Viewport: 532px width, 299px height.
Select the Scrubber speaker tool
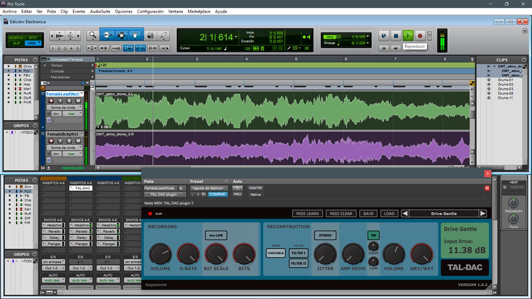(x=150, y=35)
